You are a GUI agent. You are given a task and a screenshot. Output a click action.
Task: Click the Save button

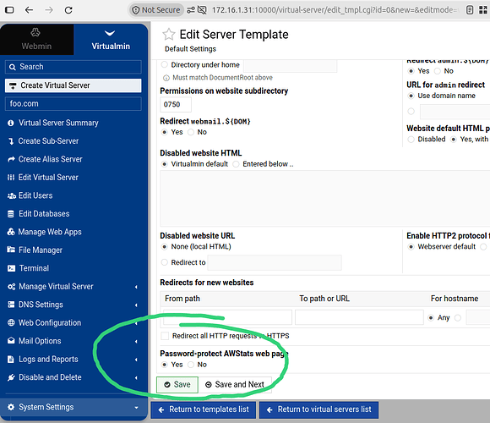click(x=177, y=385)
